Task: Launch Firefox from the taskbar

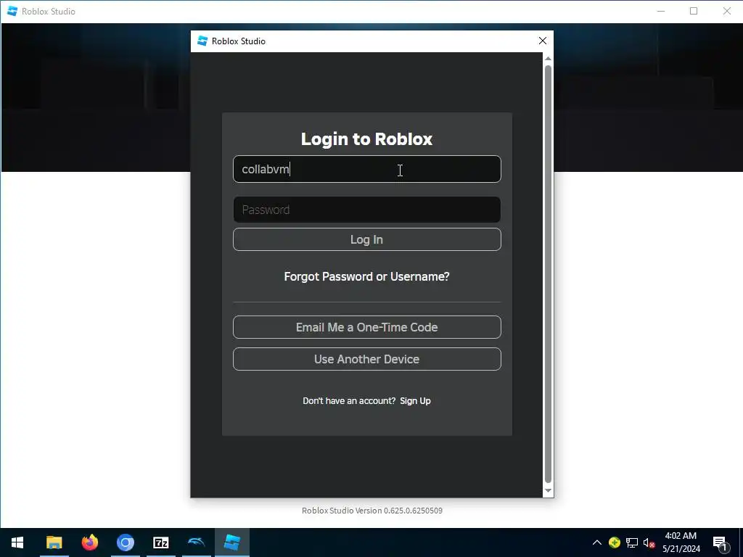Action: coord(89,542)
